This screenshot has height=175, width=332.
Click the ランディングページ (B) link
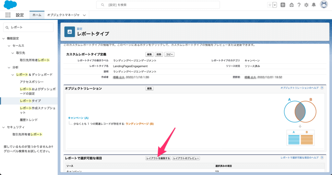click(140, 124)
